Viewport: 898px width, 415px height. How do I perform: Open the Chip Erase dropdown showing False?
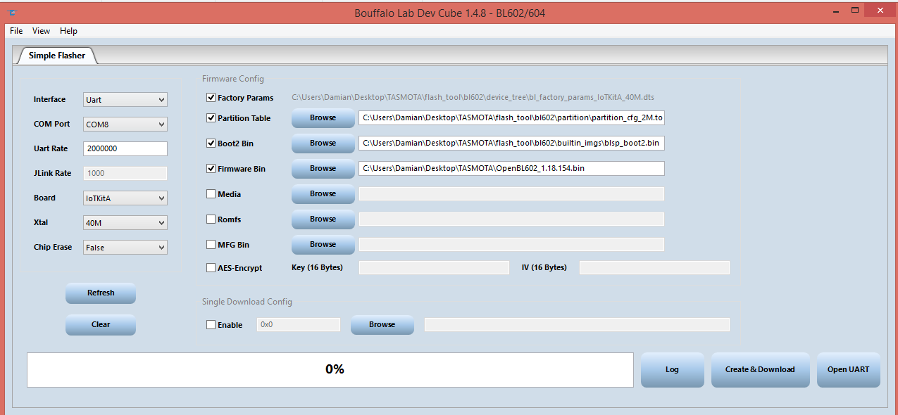(x=125, y=248)
